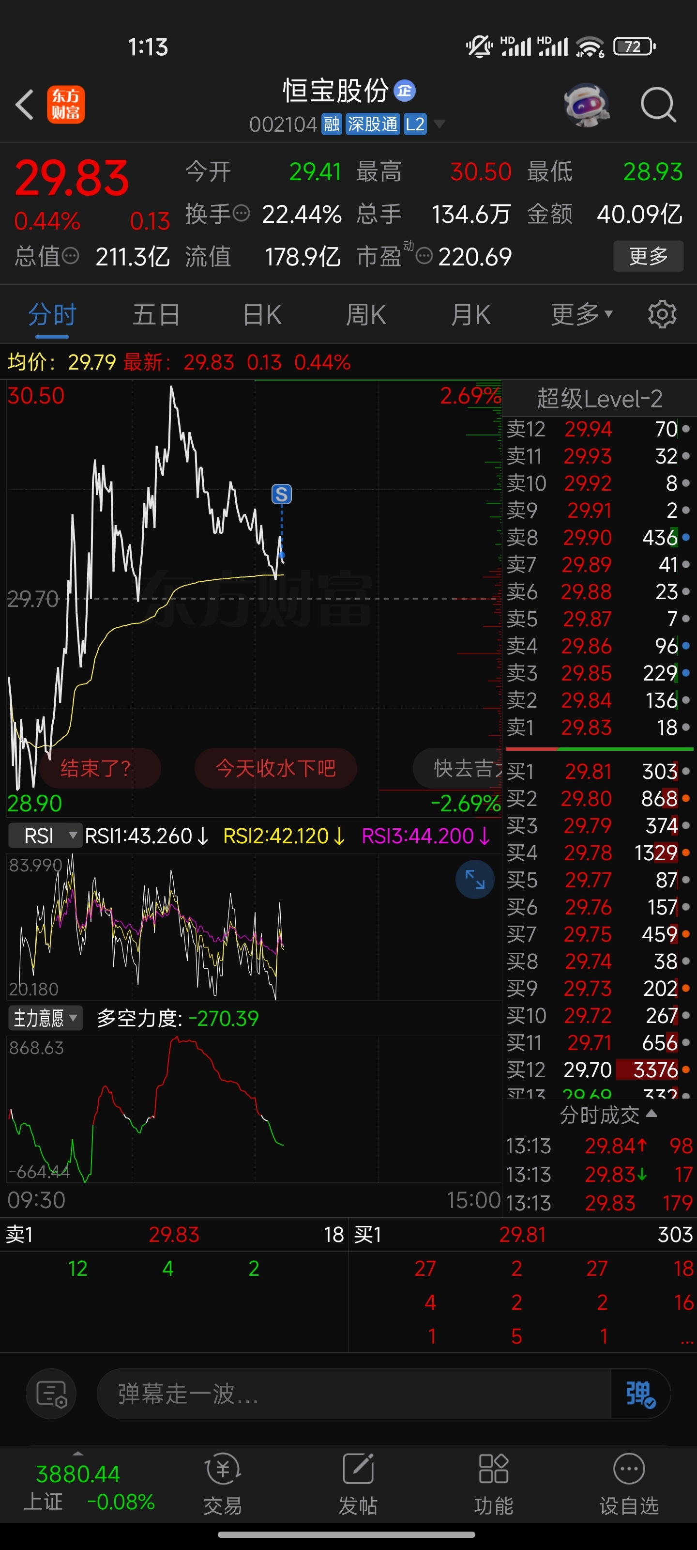
Task: Switch to 月K tab
Action: coord(471,315)
